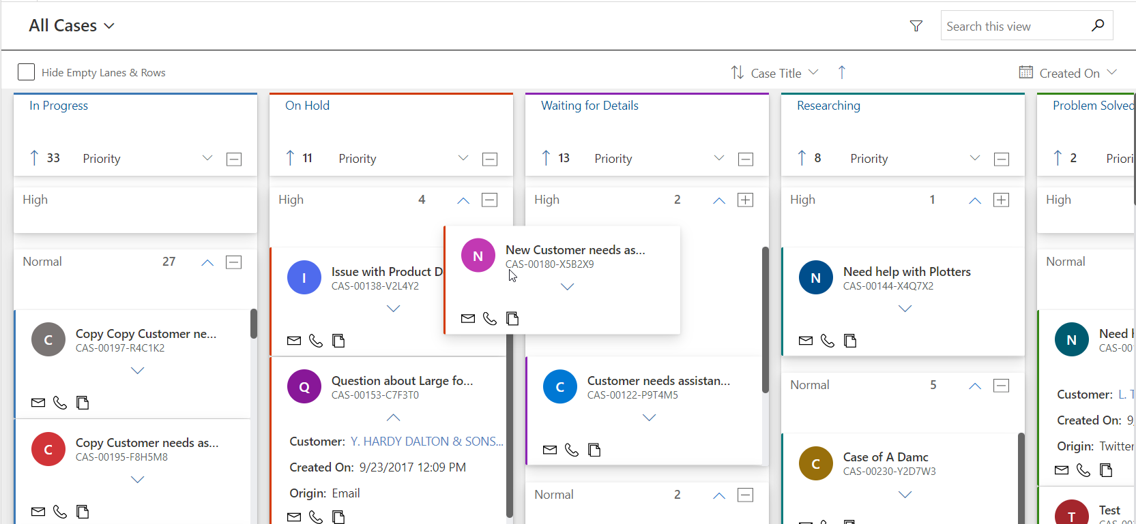Expand Waiting for Details High row plus box
The width and height of the screenshot is (1136, 524).
[745, 200]
